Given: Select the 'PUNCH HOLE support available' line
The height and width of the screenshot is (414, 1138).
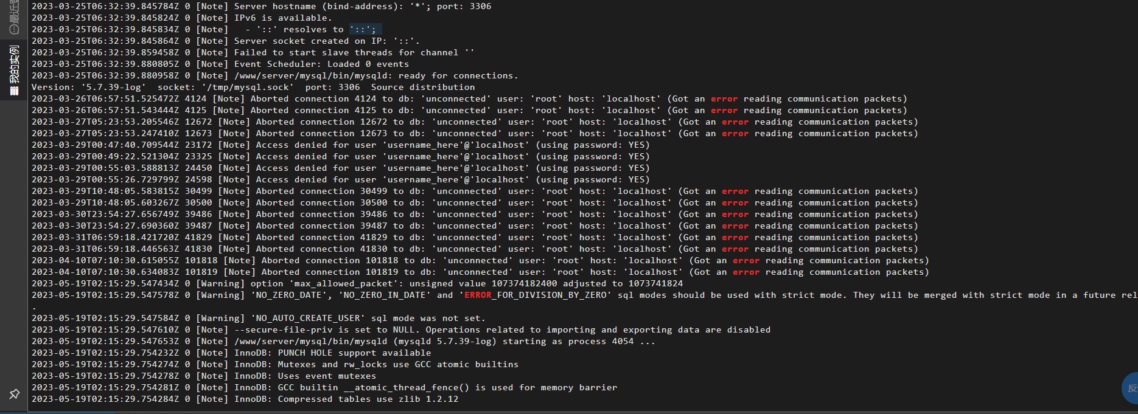Looking at the screenshot, I should 231,353.
